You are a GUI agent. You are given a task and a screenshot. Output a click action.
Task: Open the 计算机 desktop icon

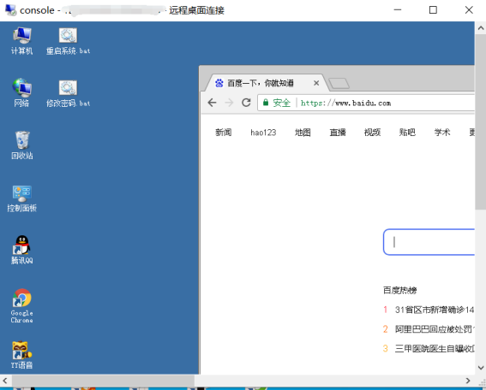coord(21,41)
